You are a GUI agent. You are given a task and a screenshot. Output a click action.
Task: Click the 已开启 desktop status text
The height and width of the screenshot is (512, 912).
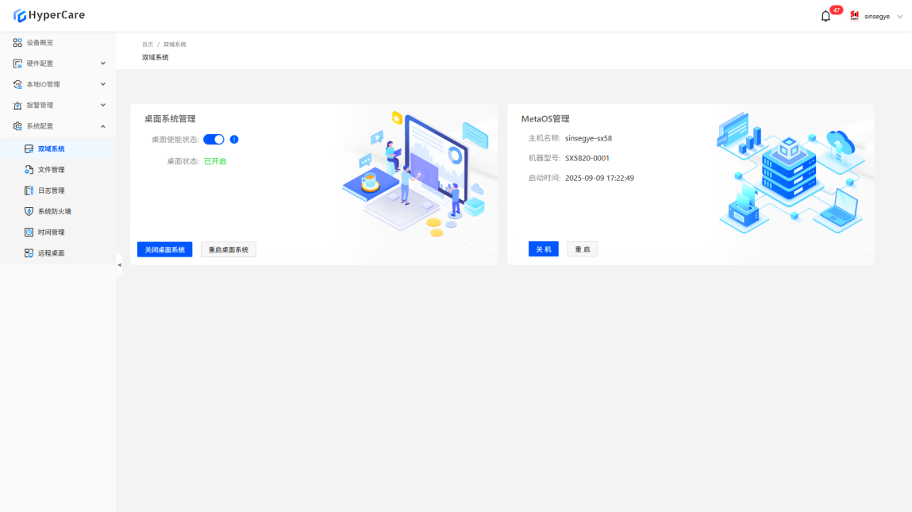click(x=214, y=161)
